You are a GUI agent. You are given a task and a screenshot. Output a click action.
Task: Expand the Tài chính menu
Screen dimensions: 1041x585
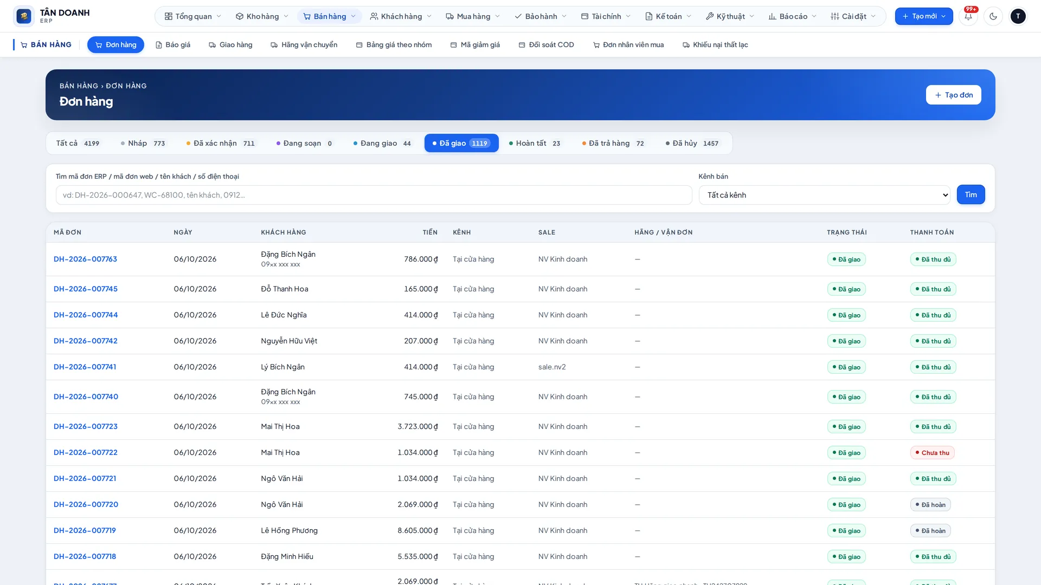point(606,16)
